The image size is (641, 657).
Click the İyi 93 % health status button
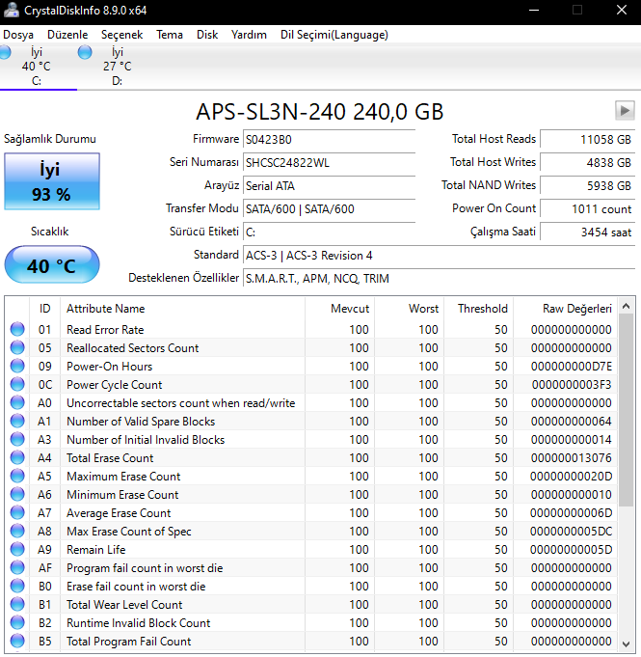[50, 181]
